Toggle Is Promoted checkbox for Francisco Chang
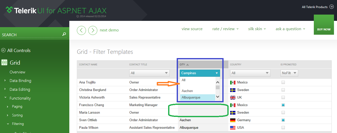The height and width of the screenshot is (133, 337). (283, 105)
